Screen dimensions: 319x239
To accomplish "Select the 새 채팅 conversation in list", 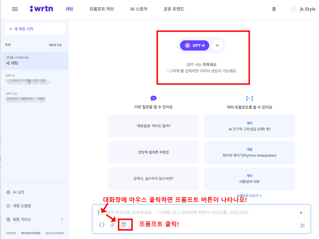I will pos(35,61).
